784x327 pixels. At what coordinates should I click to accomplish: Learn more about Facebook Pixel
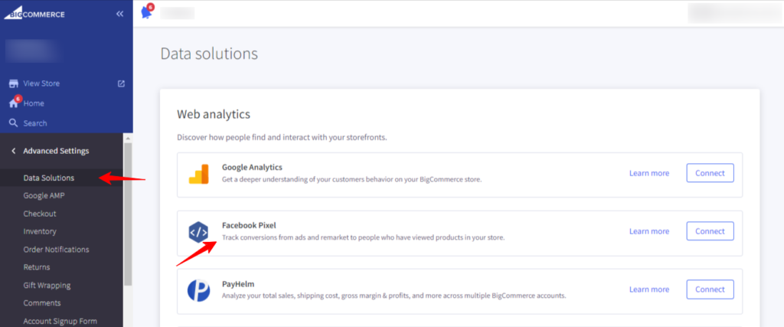point(649,231)
